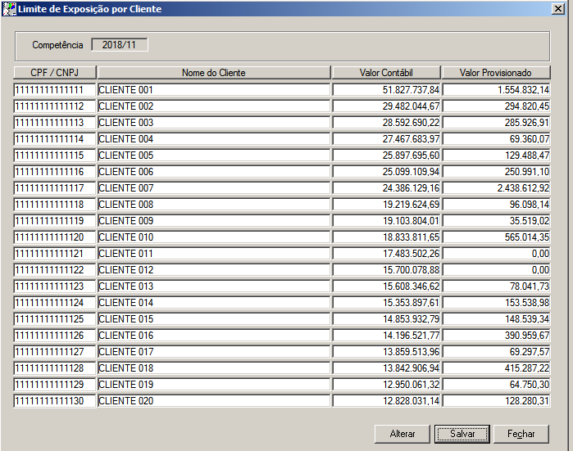Select the name cell CLIENTE 018

tap(214, 368)
